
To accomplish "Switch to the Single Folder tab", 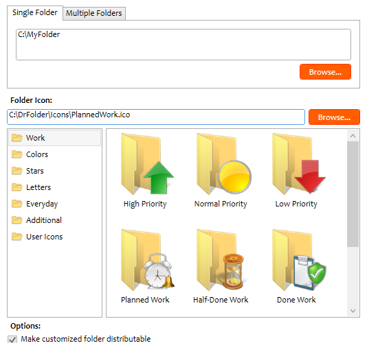I will 35,12.
